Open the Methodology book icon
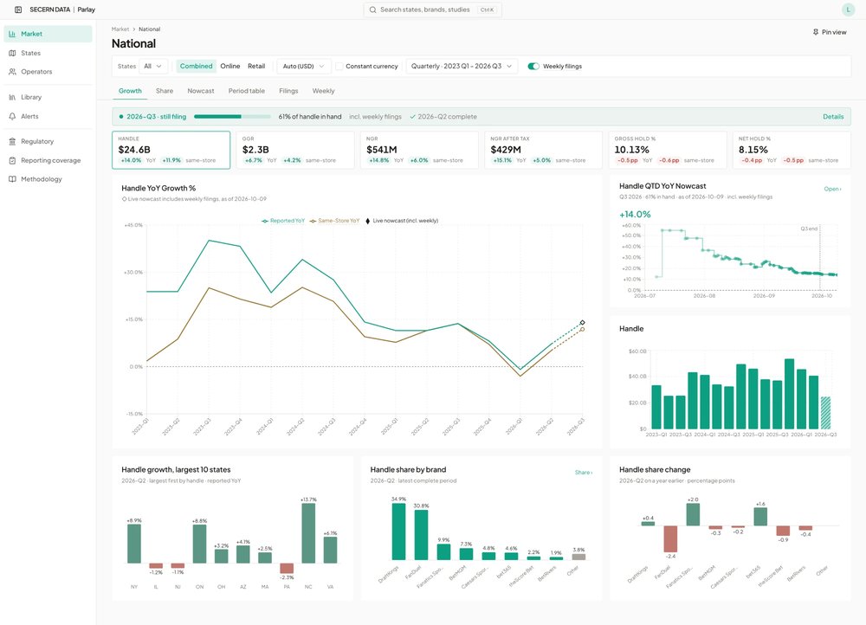Viewport: 866px width, 625px height. coord(12,179)
